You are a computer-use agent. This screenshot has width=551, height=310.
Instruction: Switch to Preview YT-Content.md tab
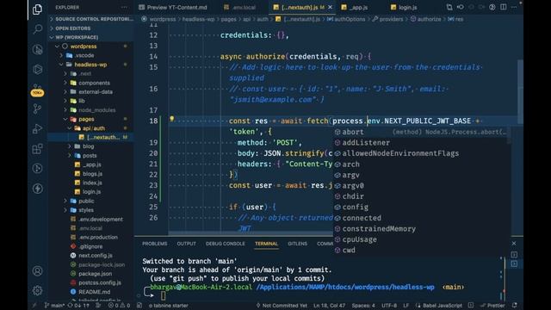point(173,7)
